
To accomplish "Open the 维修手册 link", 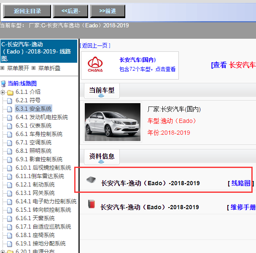I will click(243, 207).
